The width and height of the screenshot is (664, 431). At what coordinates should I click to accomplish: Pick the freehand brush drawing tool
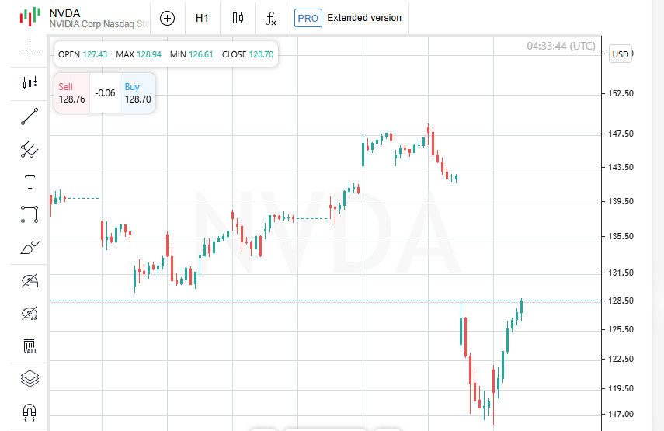[x=30, y=248]
